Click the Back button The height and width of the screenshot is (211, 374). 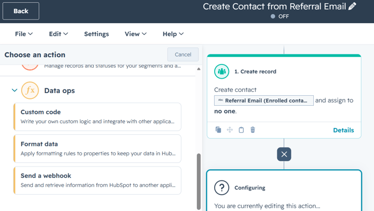(21, 11)
